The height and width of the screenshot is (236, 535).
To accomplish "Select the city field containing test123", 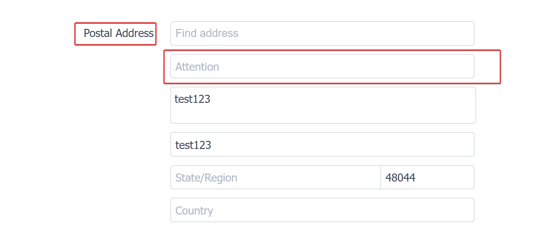I will (322, 144).
